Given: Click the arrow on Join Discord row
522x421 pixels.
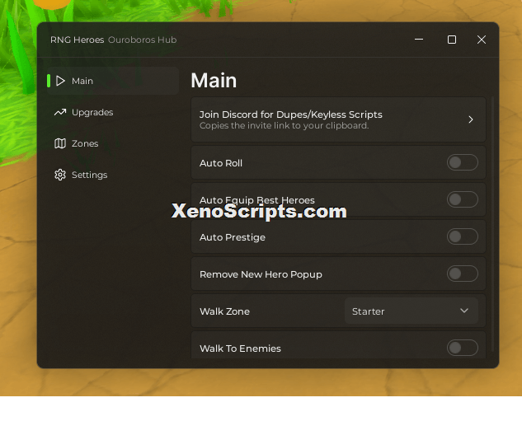Looking at the screenshot, I should 471,119.
